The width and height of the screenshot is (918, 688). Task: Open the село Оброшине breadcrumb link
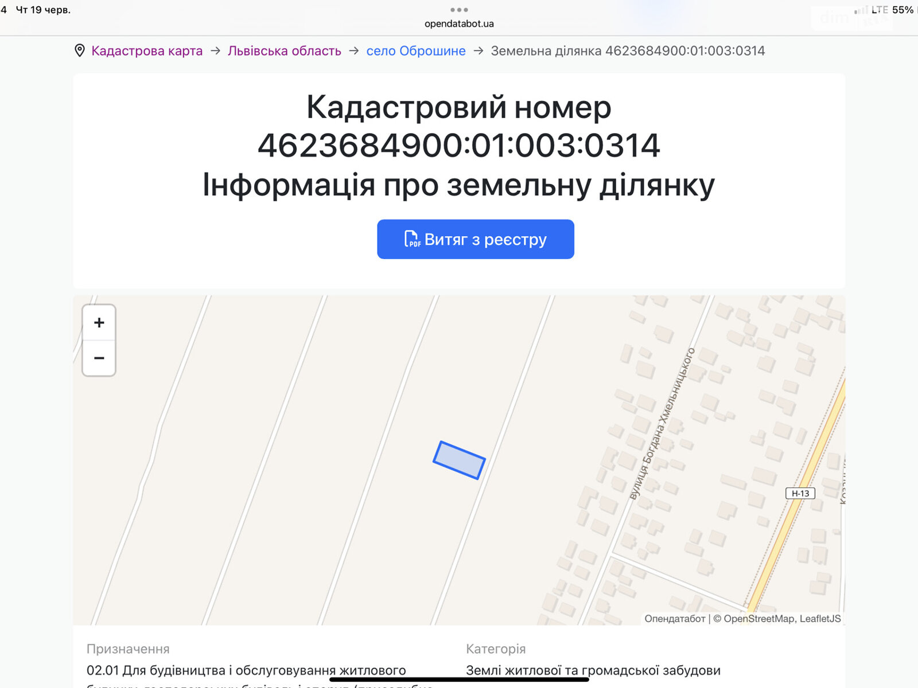[x=416, y=51]
